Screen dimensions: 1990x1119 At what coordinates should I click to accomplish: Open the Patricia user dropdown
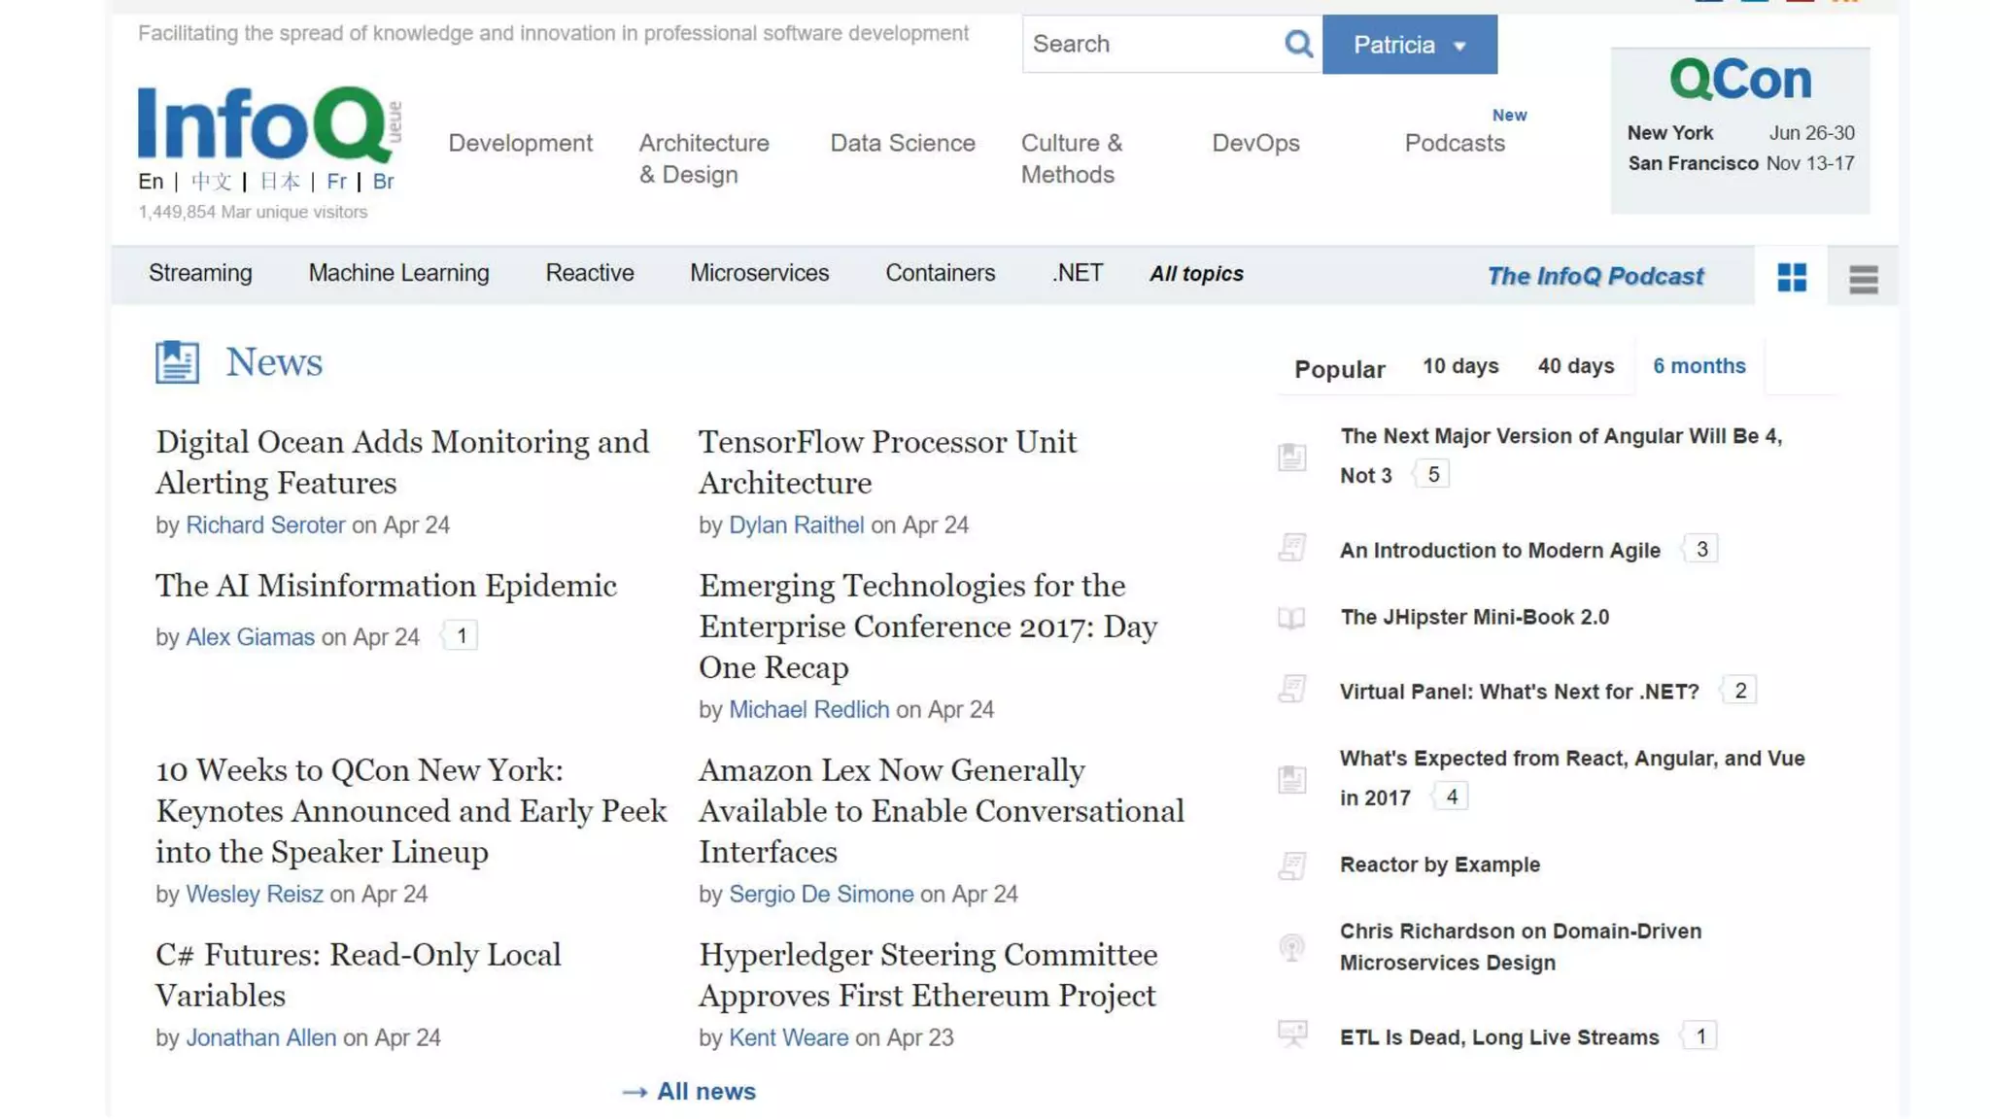coord(1409,45)
